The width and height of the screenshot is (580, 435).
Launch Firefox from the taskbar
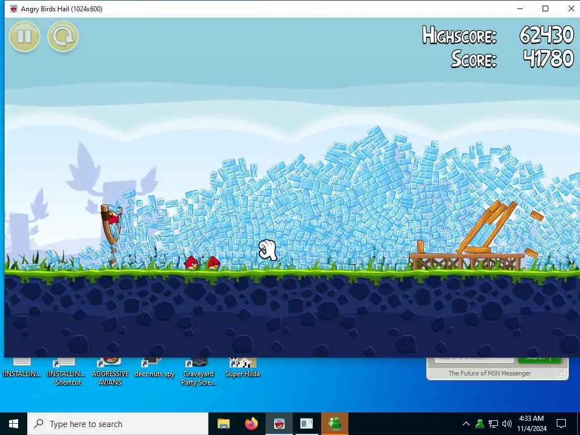click(x=251, y=424)
